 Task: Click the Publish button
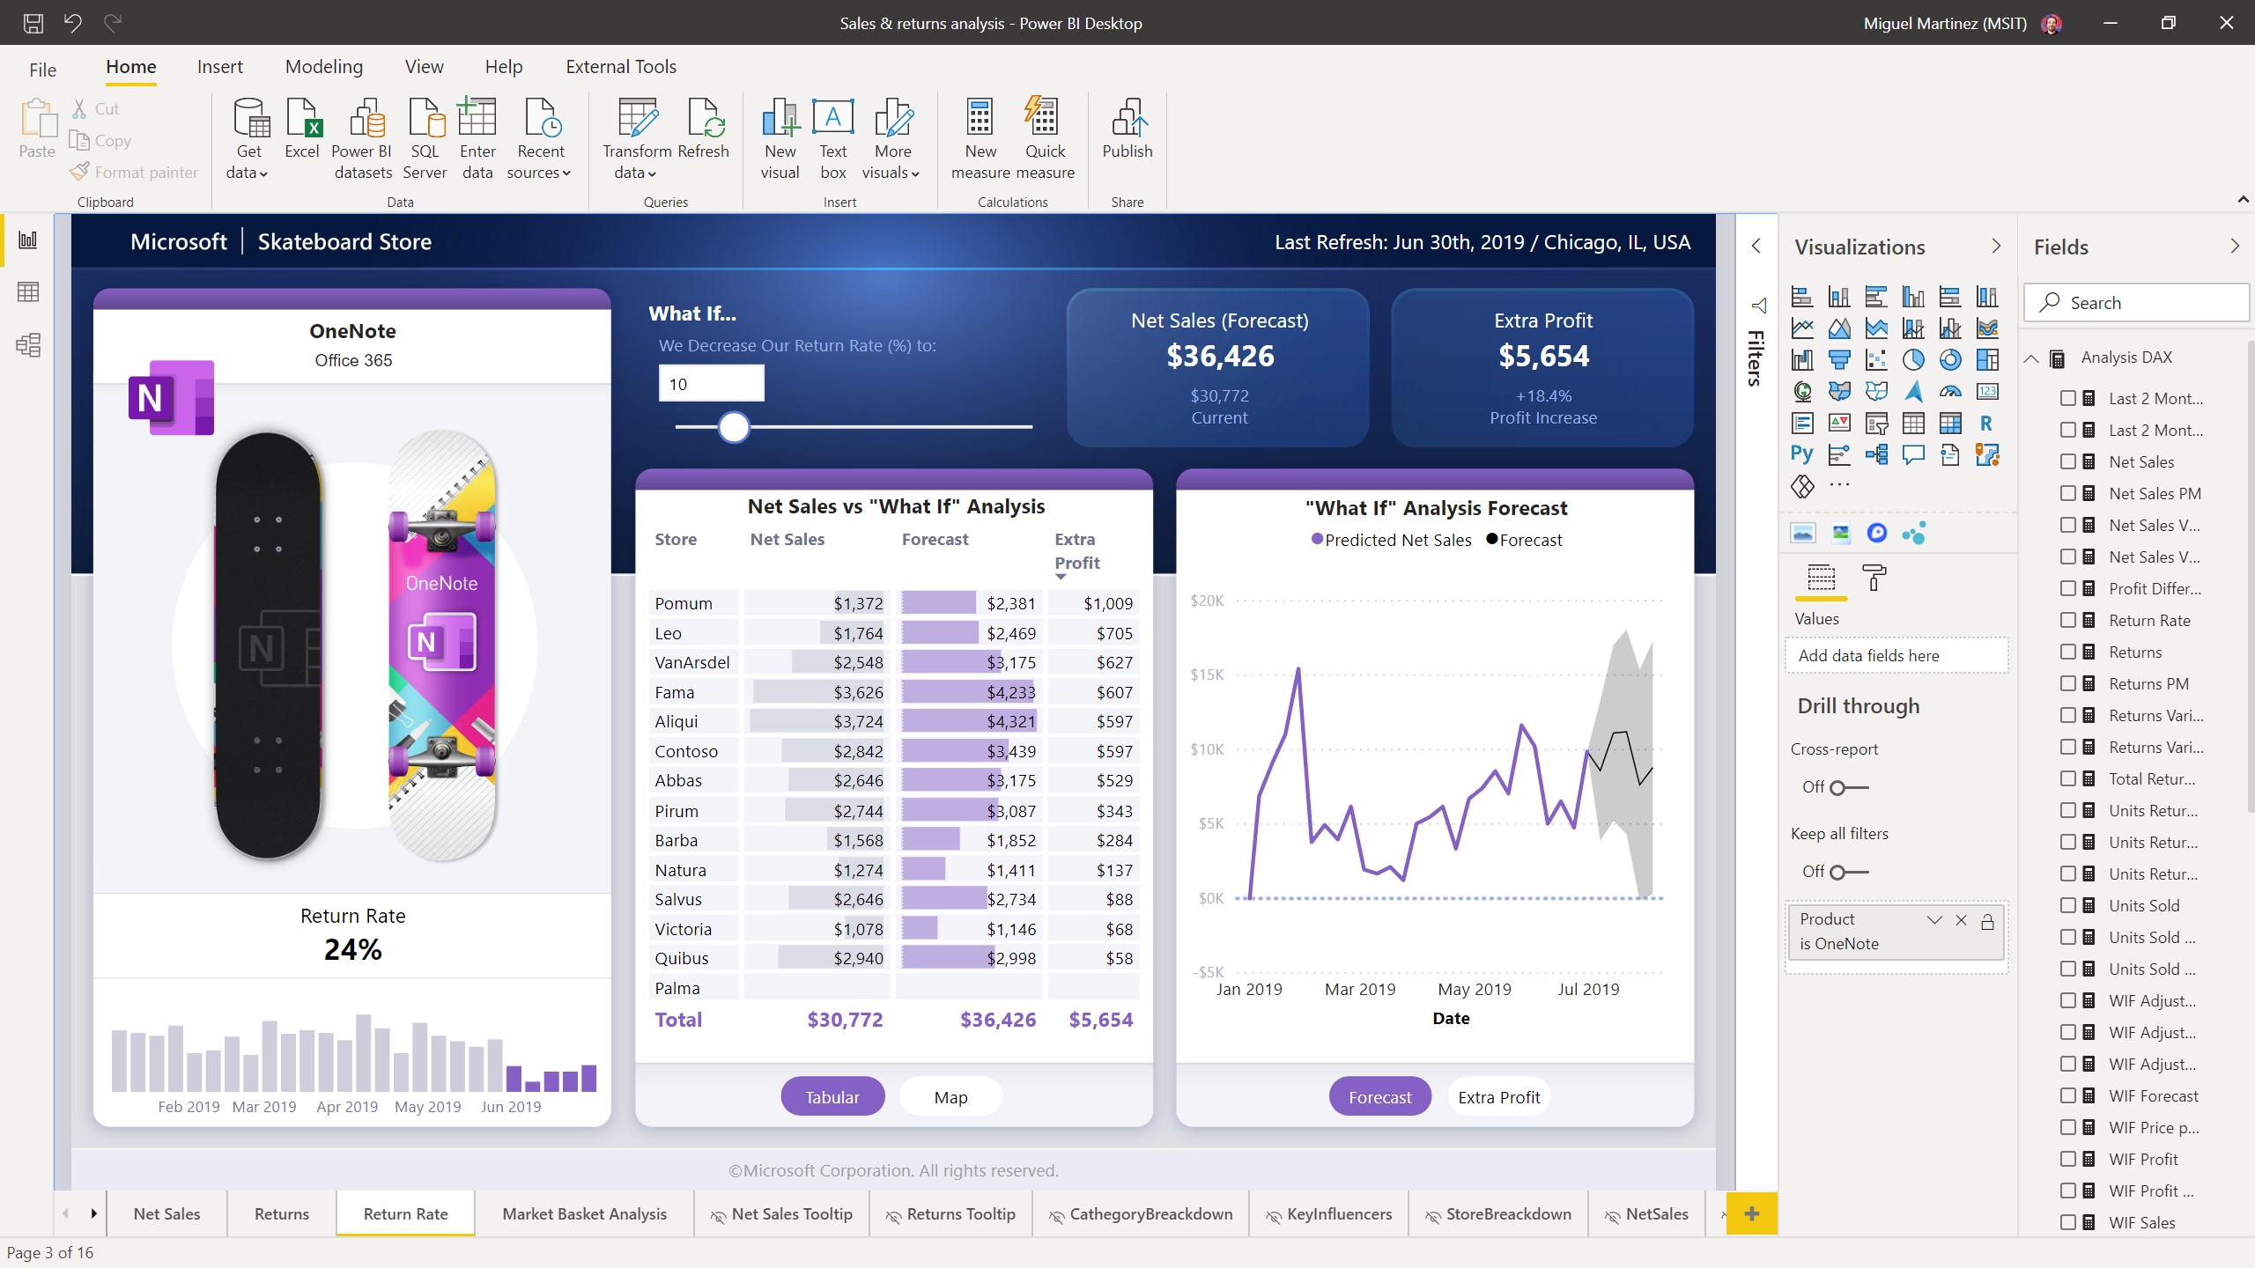click(x=1127, y=136)
